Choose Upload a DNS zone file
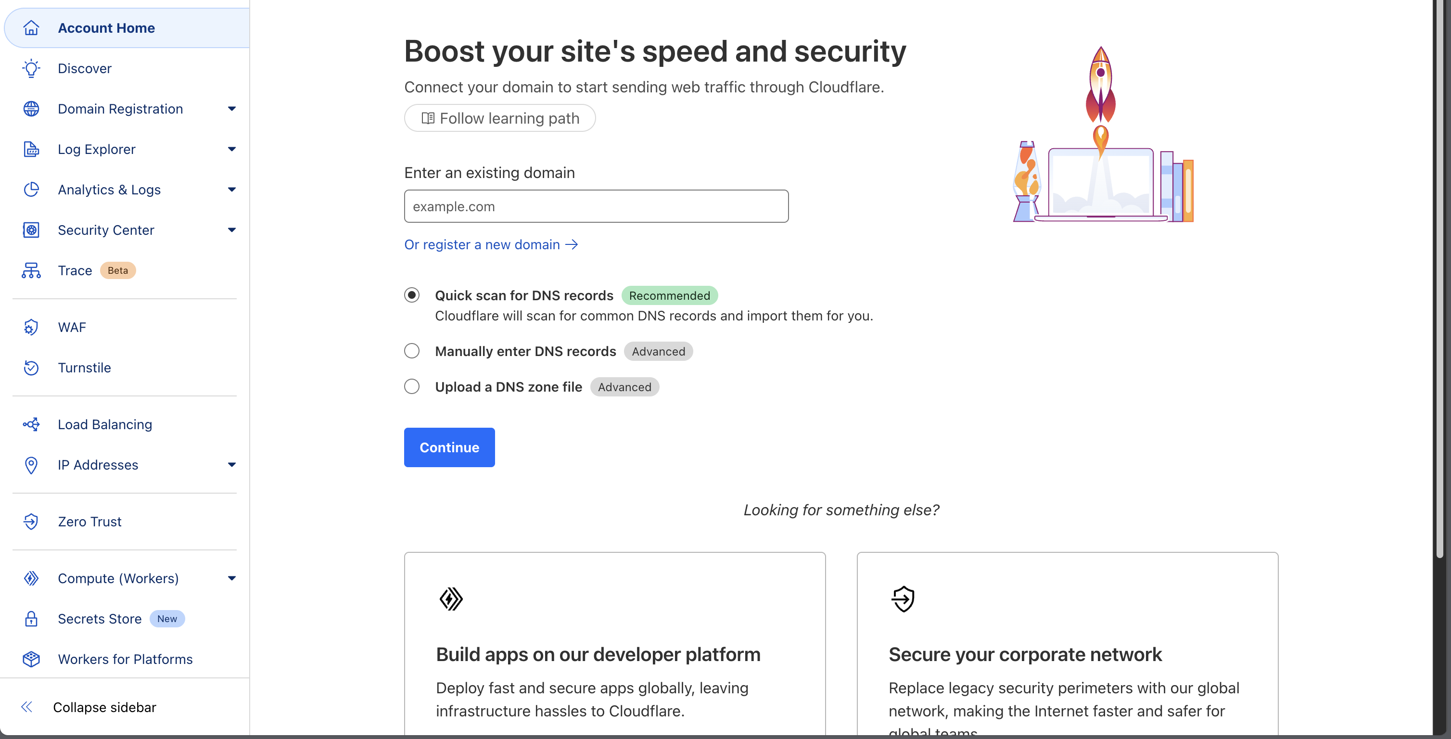Screen dimensions: 1451x739 [412, 386]
